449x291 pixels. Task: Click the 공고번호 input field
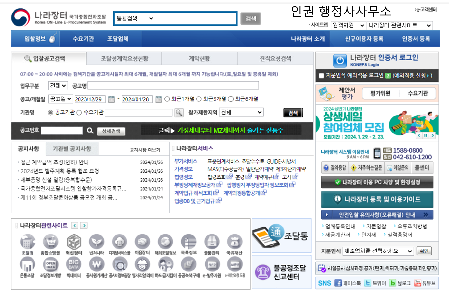pos(62,131)
